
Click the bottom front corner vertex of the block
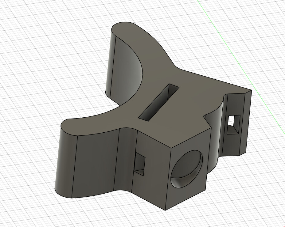[165, 210]
